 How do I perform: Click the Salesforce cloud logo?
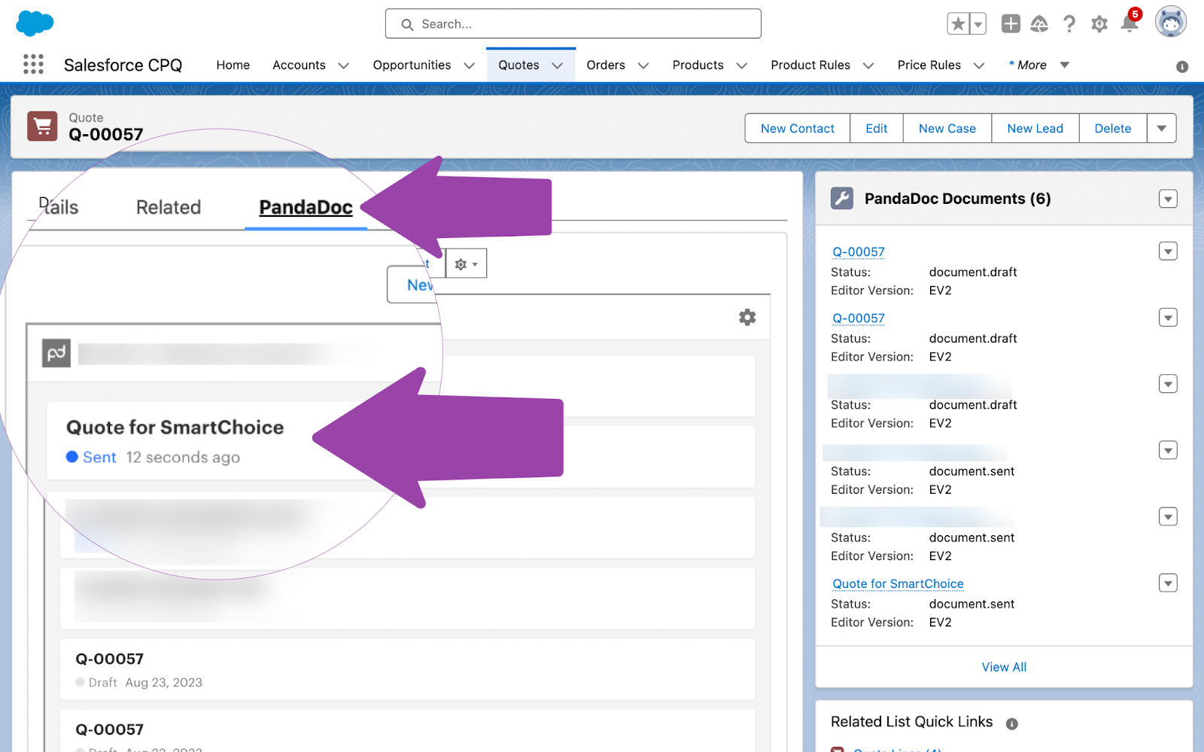[x=35, y=23]
